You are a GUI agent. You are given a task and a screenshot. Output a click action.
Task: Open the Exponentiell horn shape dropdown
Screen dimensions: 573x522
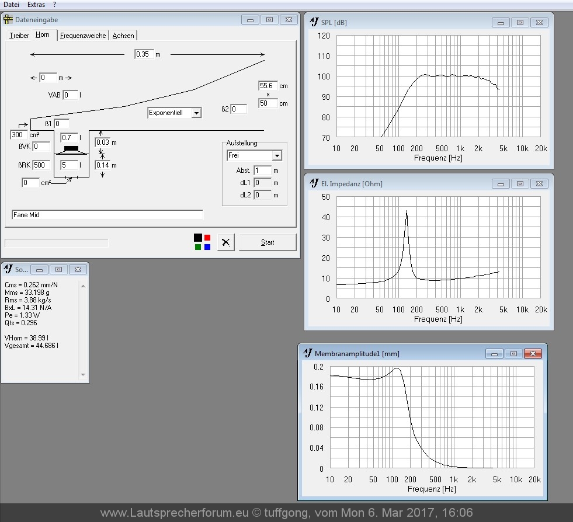[196, 113]
